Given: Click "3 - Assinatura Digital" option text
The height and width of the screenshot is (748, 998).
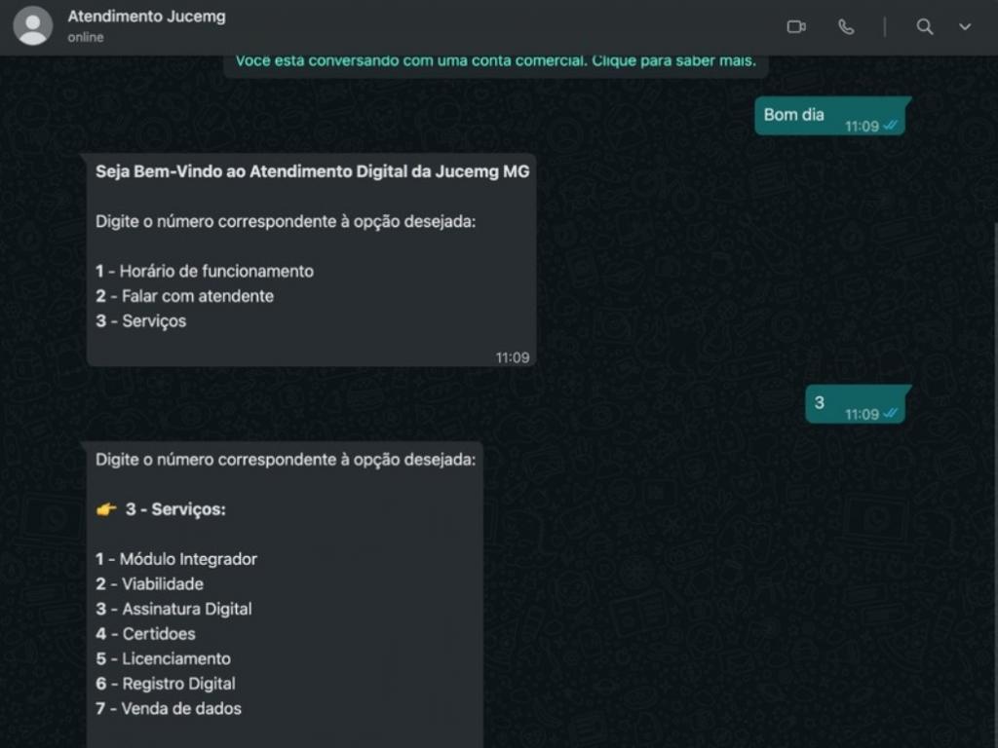Looking at the screenshot, I should tap(174, 609).
